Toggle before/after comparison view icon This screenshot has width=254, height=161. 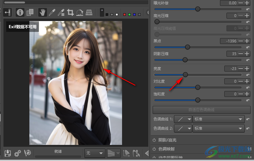click(30, 12)
